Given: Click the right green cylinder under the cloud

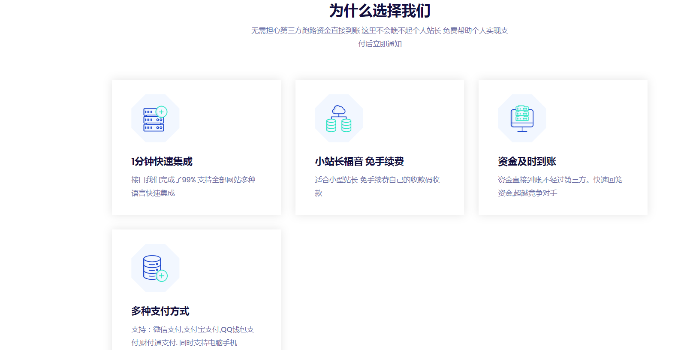Looking at the screenshot, I should [x=346, y=125].
